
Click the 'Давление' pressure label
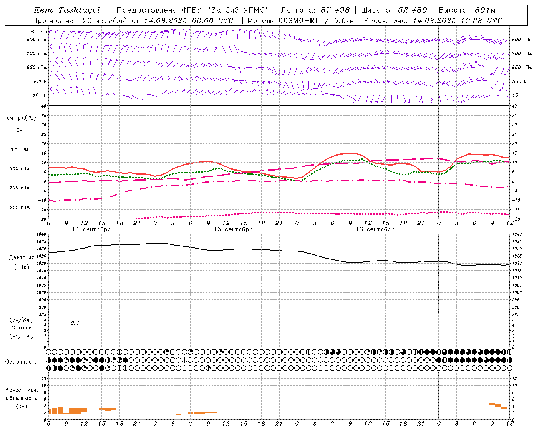(22, 258)
